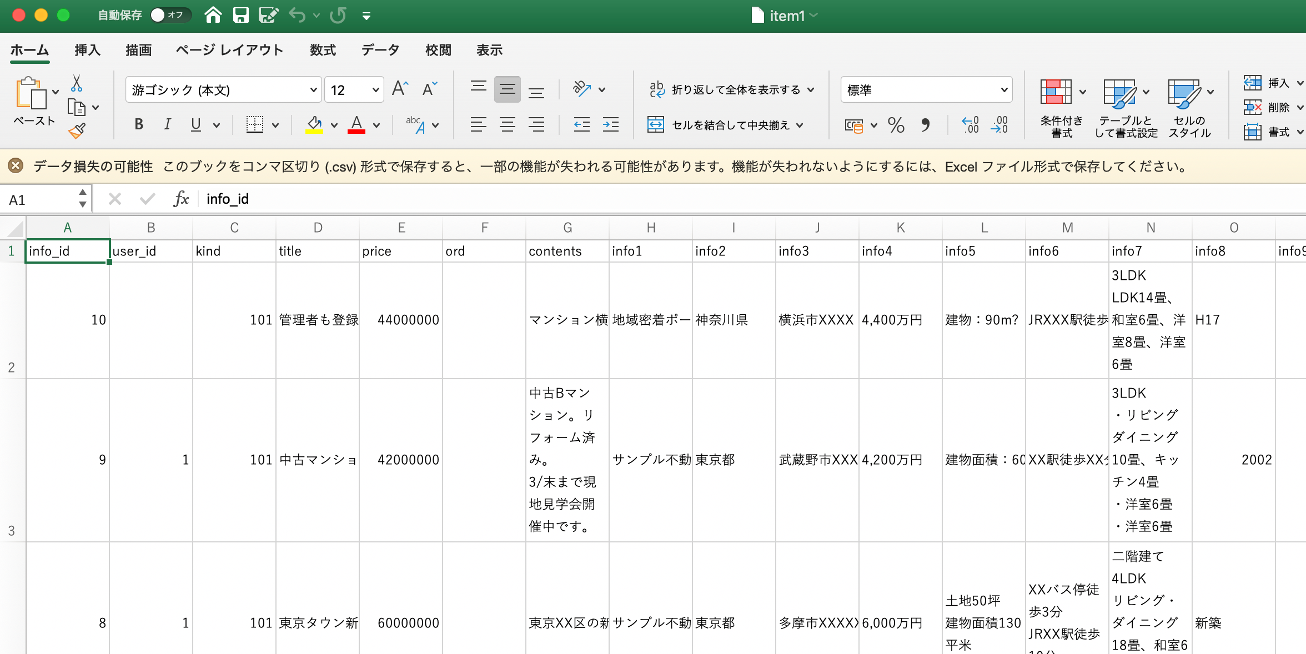Toggle Center horizontal alignment
The width and height of the screenshot is (1306, 654).
tap(508, 124)
